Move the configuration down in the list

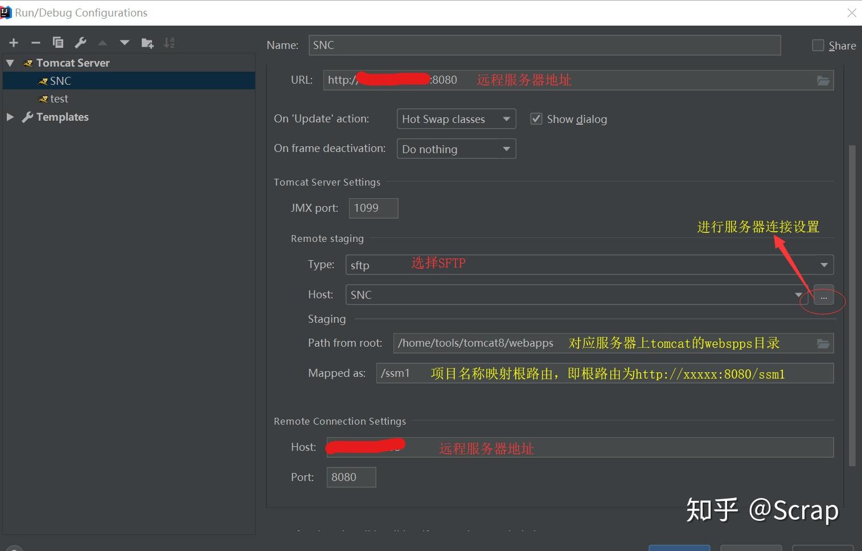(x=124, y=42)
